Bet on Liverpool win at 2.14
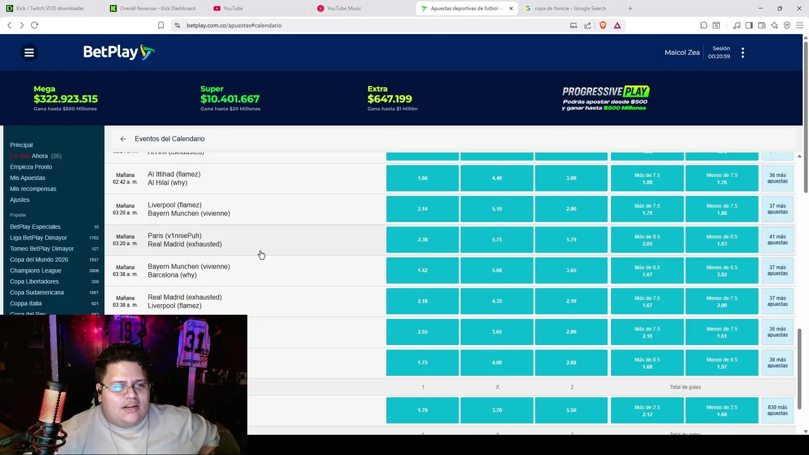809x455 pixels. point(422,209)
